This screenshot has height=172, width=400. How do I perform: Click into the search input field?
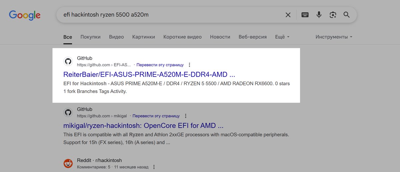tap(167, 15)
